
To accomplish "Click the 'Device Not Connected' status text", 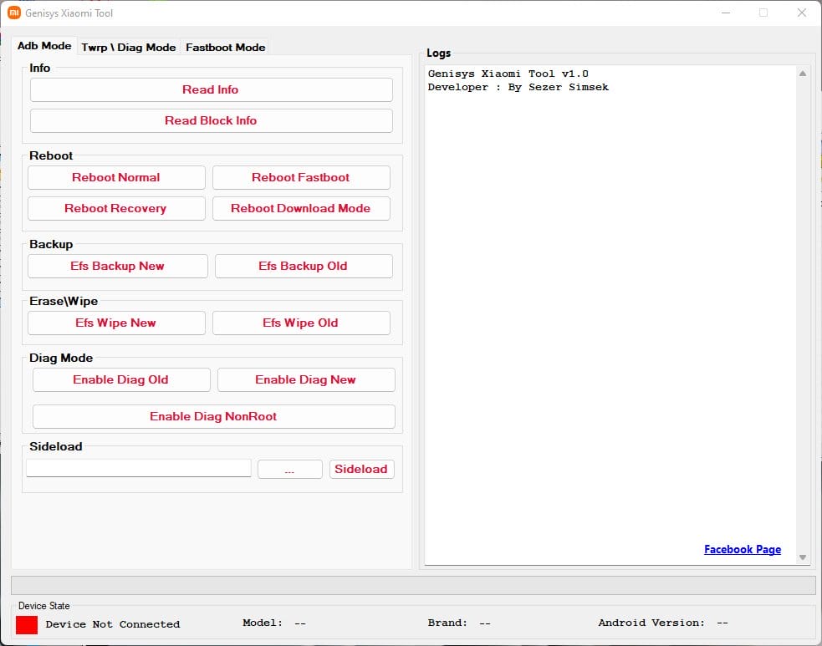I will coord(113,624).
